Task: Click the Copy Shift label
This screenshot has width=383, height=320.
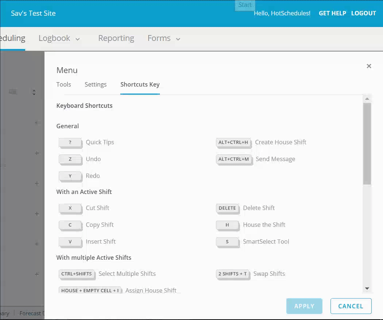Action: [100, 225]
